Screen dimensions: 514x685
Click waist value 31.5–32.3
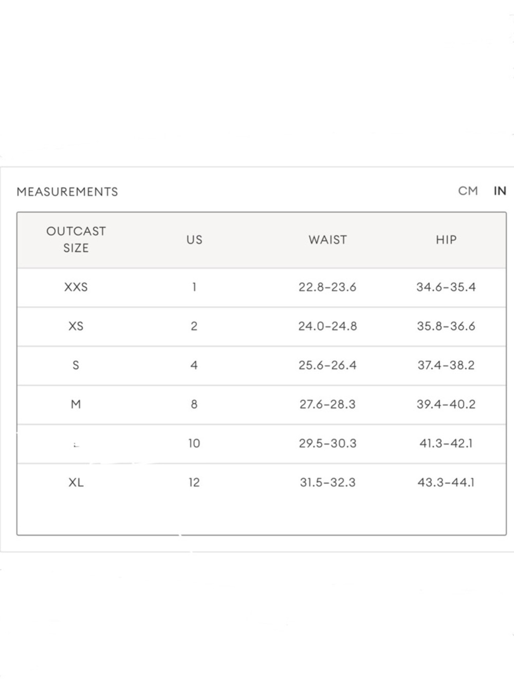[327, 483]
